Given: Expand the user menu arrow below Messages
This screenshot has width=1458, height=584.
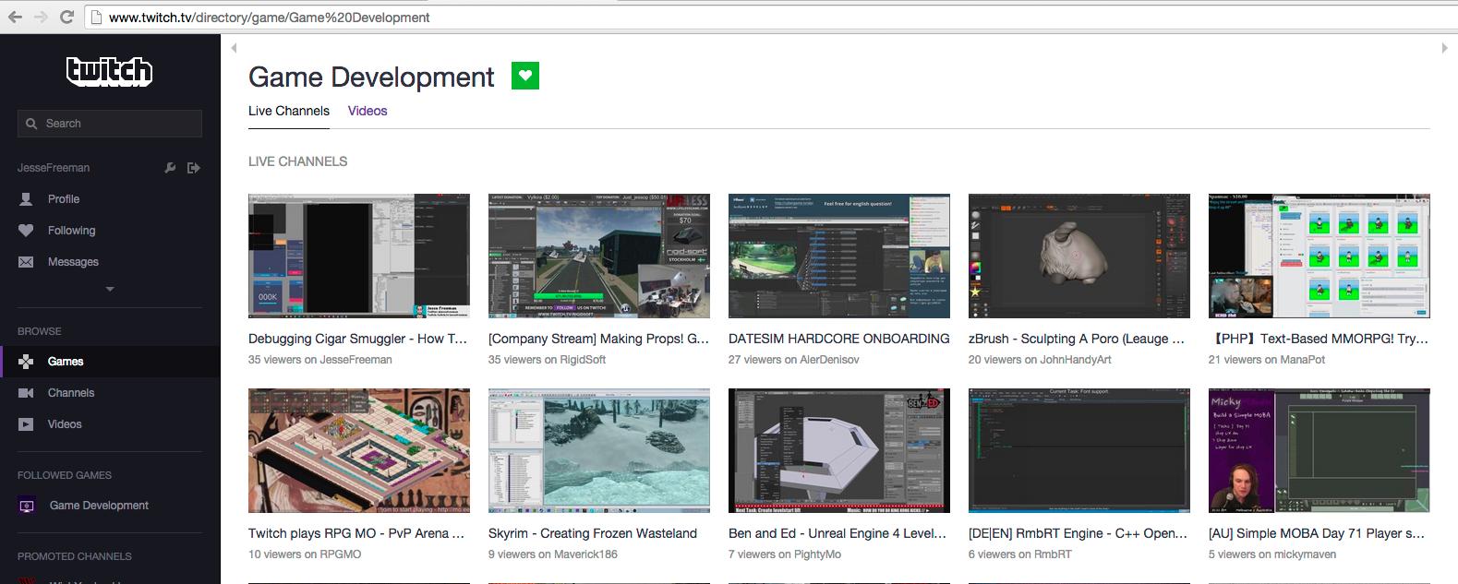Looking at the screenshot, I should (110, 289).
